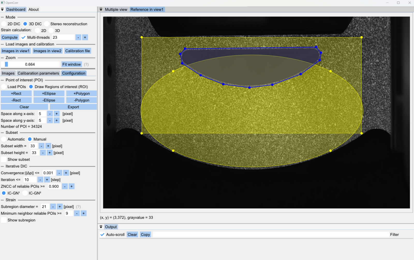Select the +Rect ROI drawing tool
The height and width of the screenshot is (260, 414).
[16, 93]
